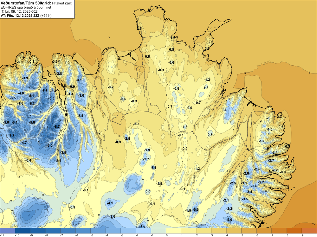Select the legend swatch between 4 and 5
Screen dimensions: 317x237
point(234,231)
